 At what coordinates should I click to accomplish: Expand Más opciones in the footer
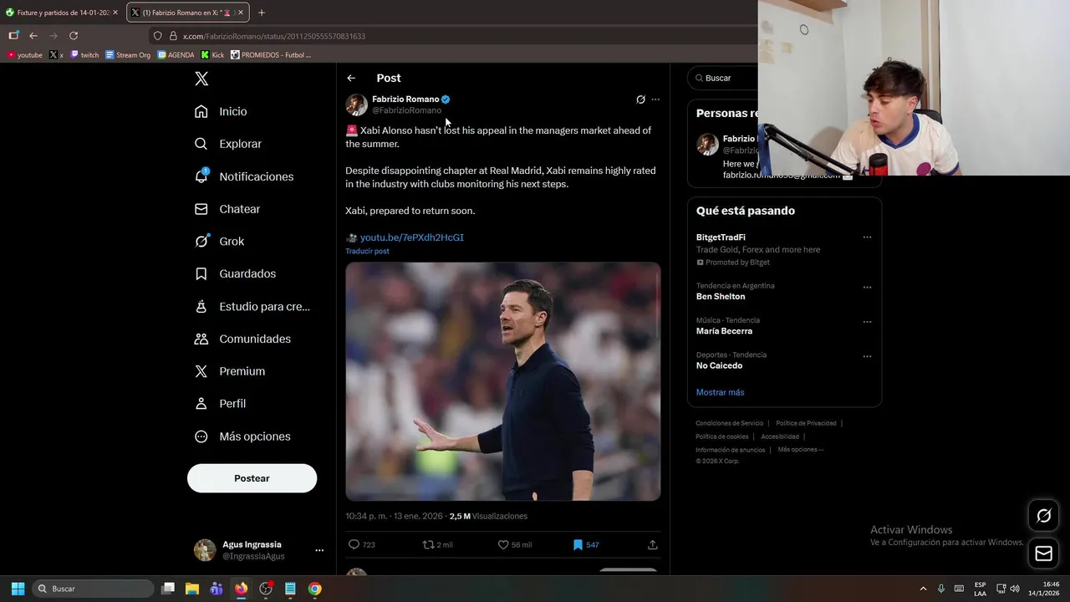click(x=800, y=450)
